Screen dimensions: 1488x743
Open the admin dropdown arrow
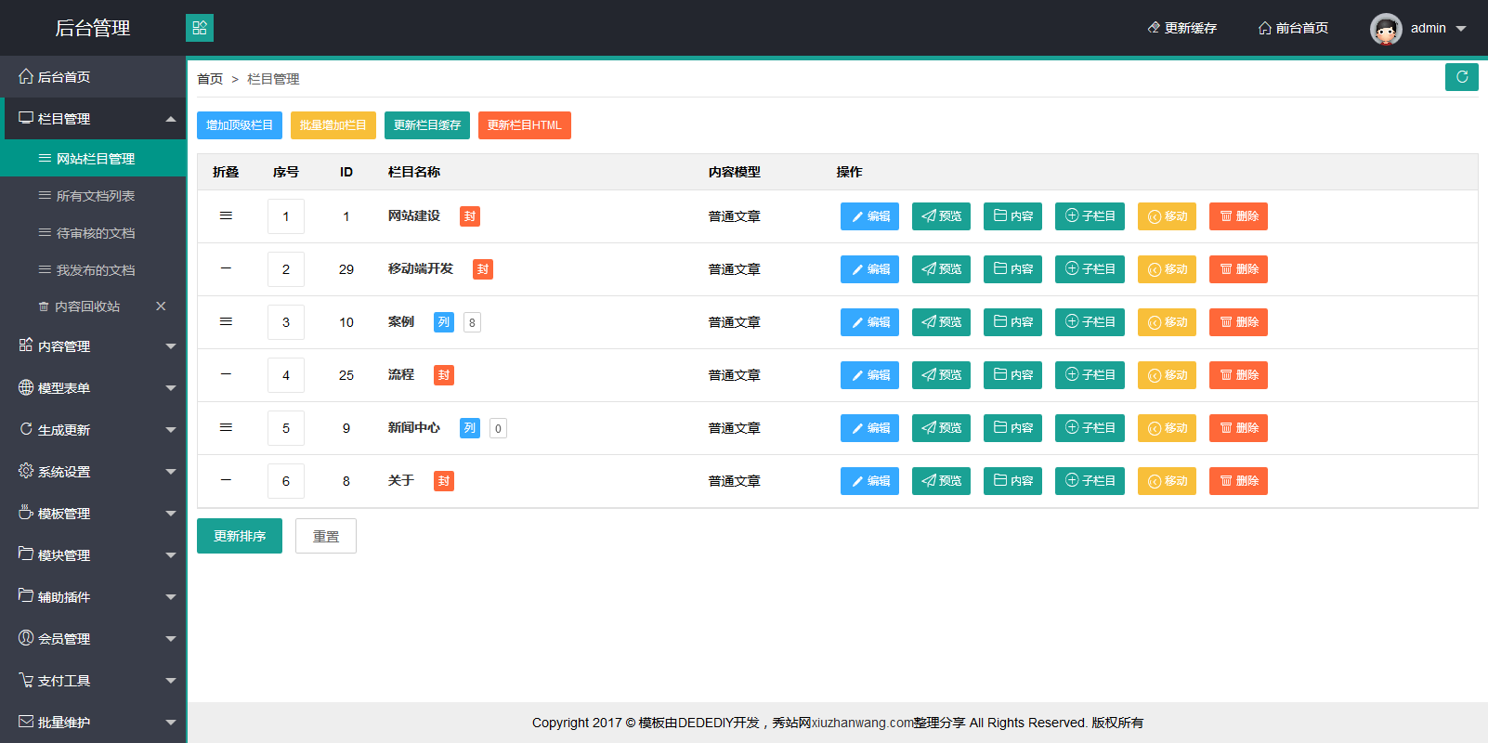click(x=1461, y=29)
